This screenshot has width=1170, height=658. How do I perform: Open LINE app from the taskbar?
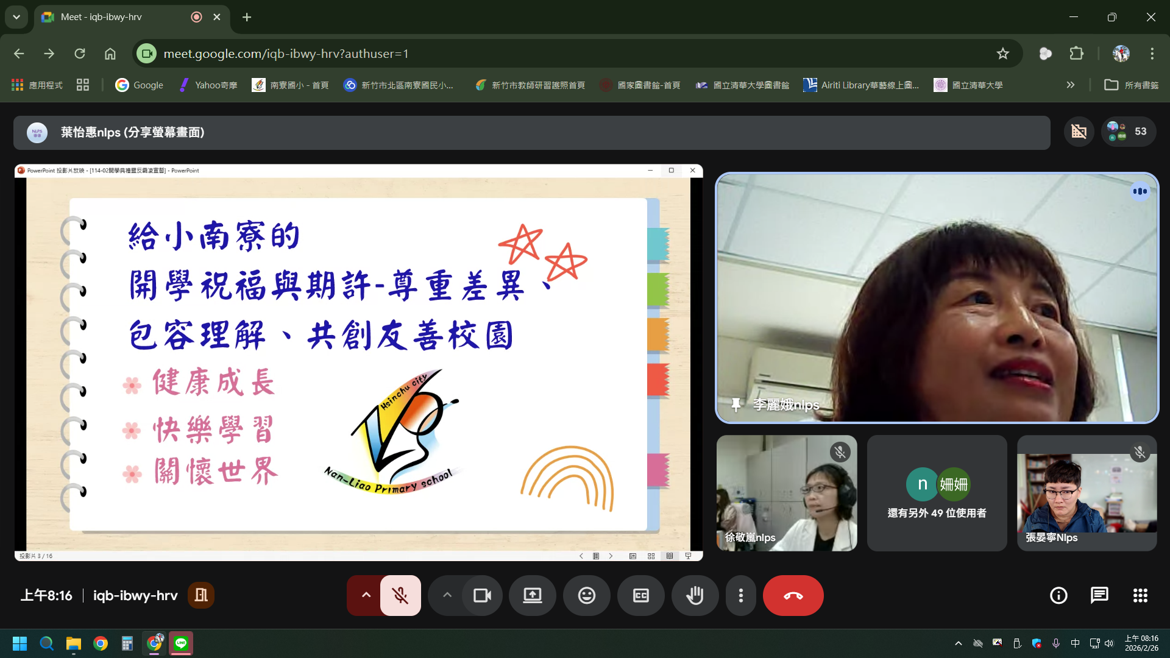[181, 643]
